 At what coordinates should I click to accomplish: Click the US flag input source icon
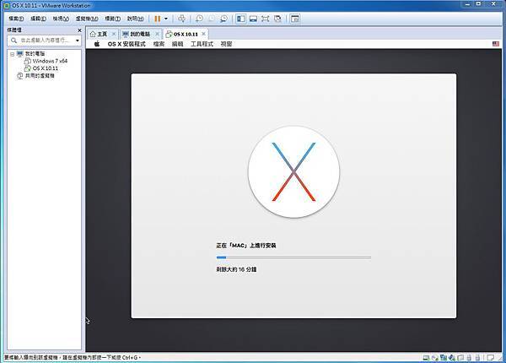(496, 44)
